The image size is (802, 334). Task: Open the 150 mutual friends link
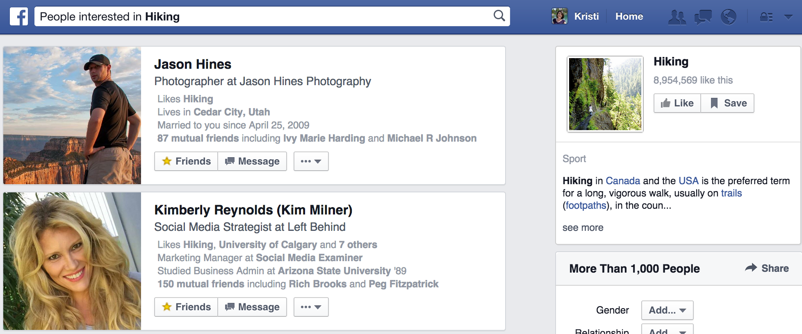[x=201, y=284]
